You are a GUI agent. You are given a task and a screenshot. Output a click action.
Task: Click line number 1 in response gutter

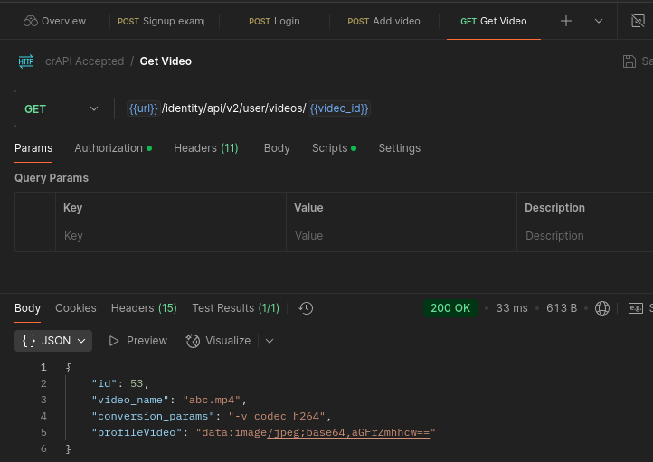tap(43, 367)
